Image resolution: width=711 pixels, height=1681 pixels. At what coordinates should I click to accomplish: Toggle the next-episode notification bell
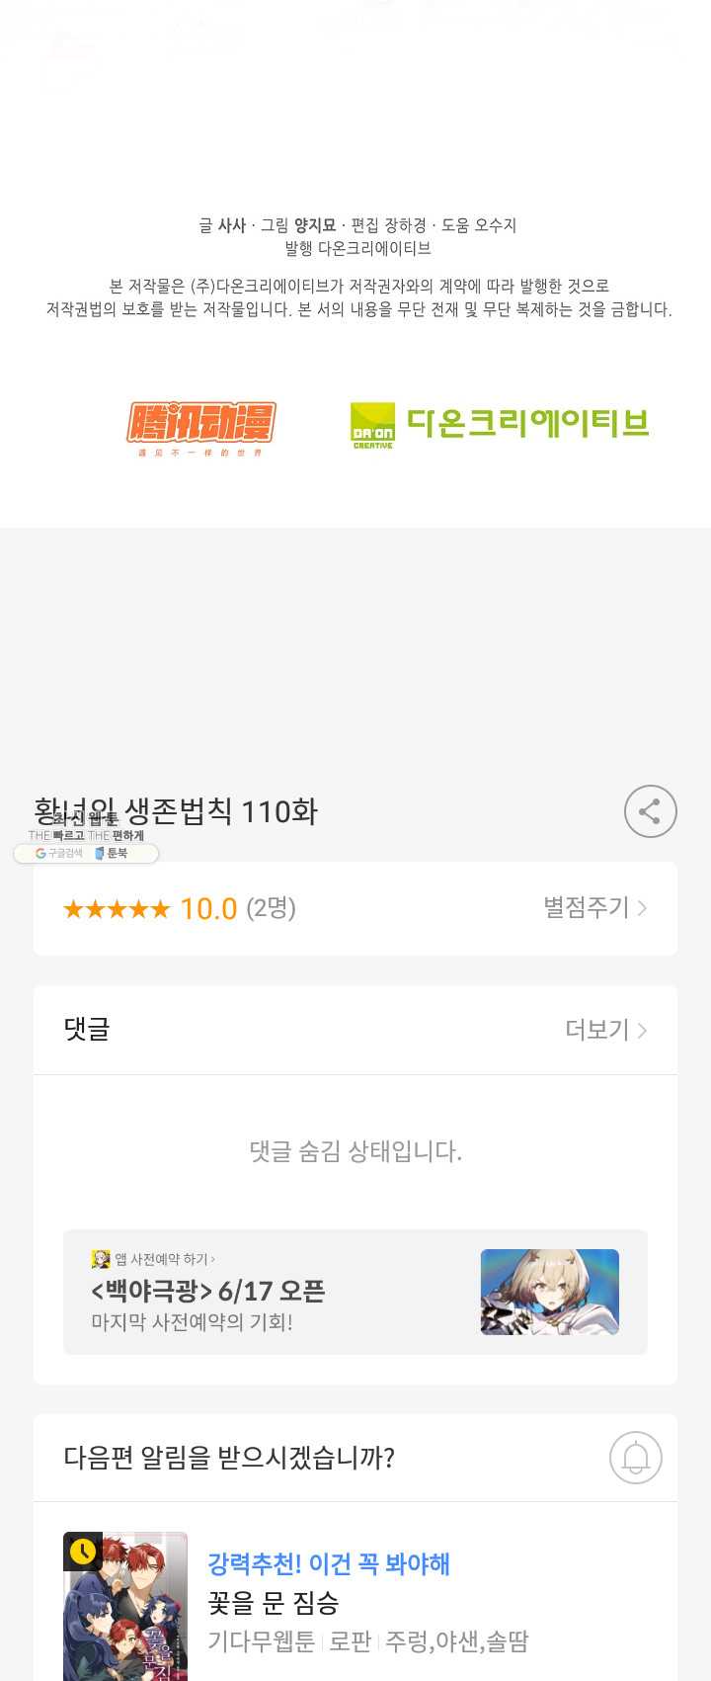636,1458
